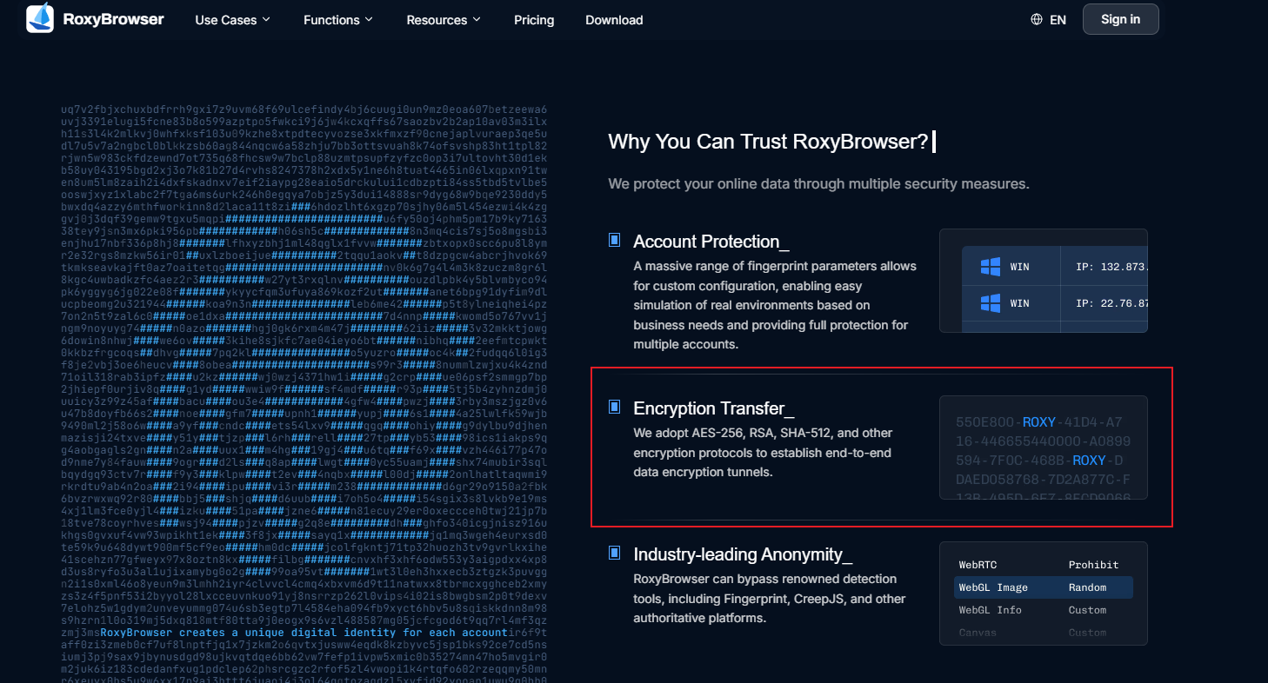Click the globe language icon
The width and height of the screenshot is (1268, 683).
1036,19
